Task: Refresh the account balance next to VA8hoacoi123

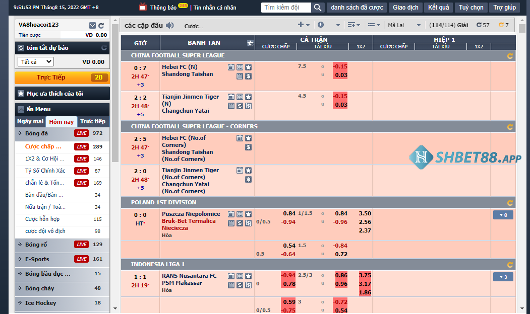Action: (x=101, y=25)
